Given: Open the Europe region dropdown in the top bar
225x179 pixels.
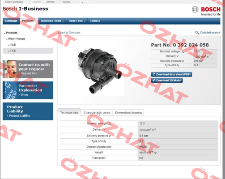Looking at the screenshot, I should (73, 2).
